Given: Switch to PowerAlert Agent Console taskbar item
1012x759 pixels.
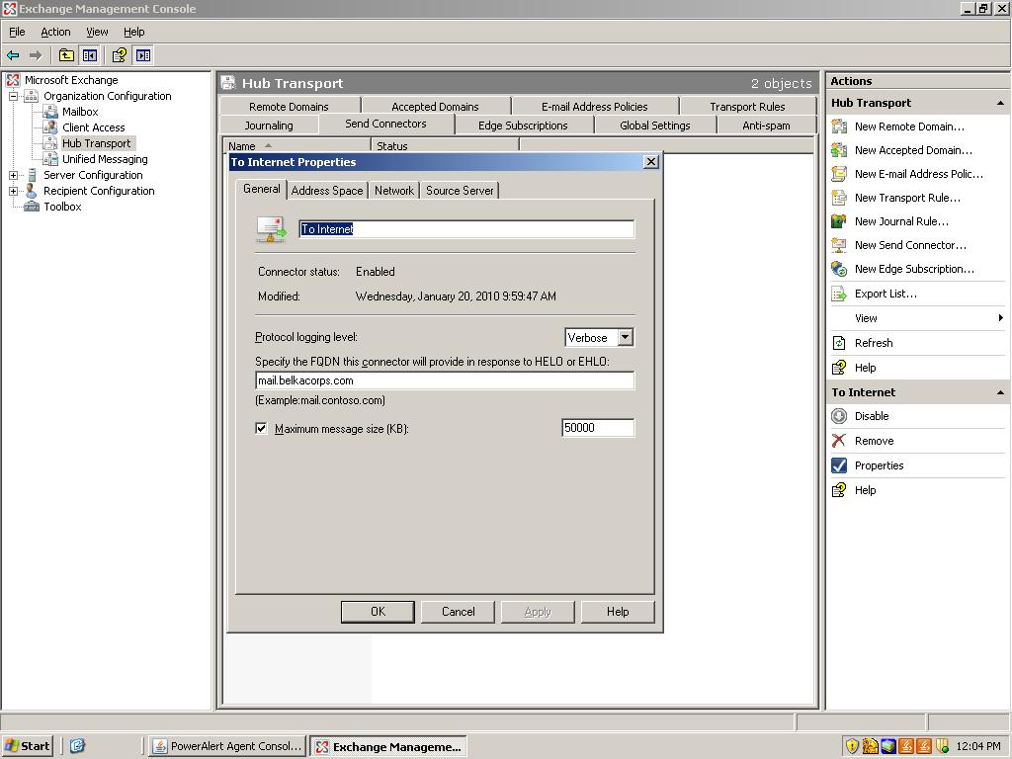Looking at the screenshot, I should (228, 746).
